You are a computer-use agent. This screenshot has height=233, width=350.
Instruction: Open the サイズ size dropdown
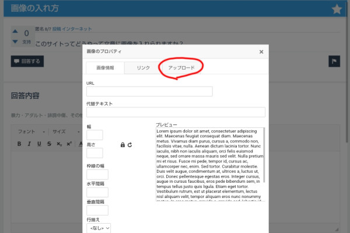click(66, 131)
